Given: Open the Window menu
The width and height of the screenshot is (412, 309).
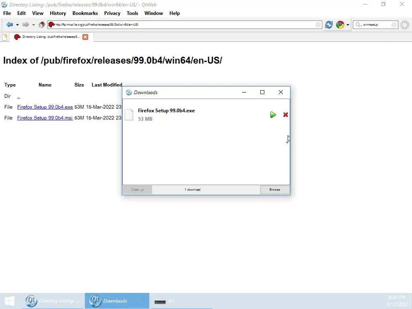Looking at the screenshot, I should tap(154, 13).
